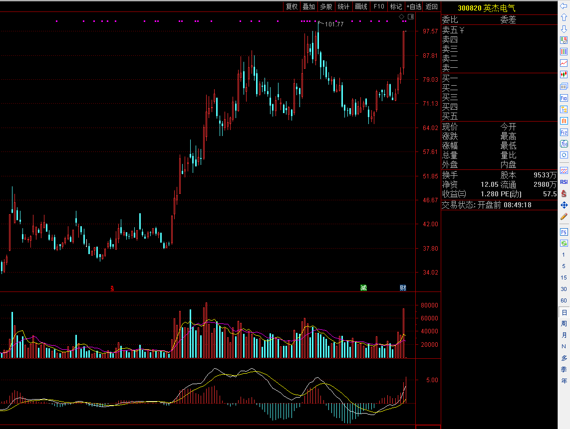Click the F12 trading icon
Viewport: 570px width, 429px height.
click(564, 133)
